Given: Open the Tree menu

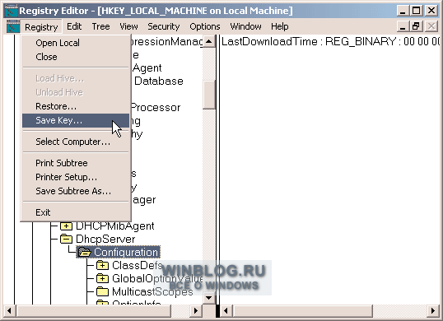Looking at the screenshot, I should (x=100, y=26).
